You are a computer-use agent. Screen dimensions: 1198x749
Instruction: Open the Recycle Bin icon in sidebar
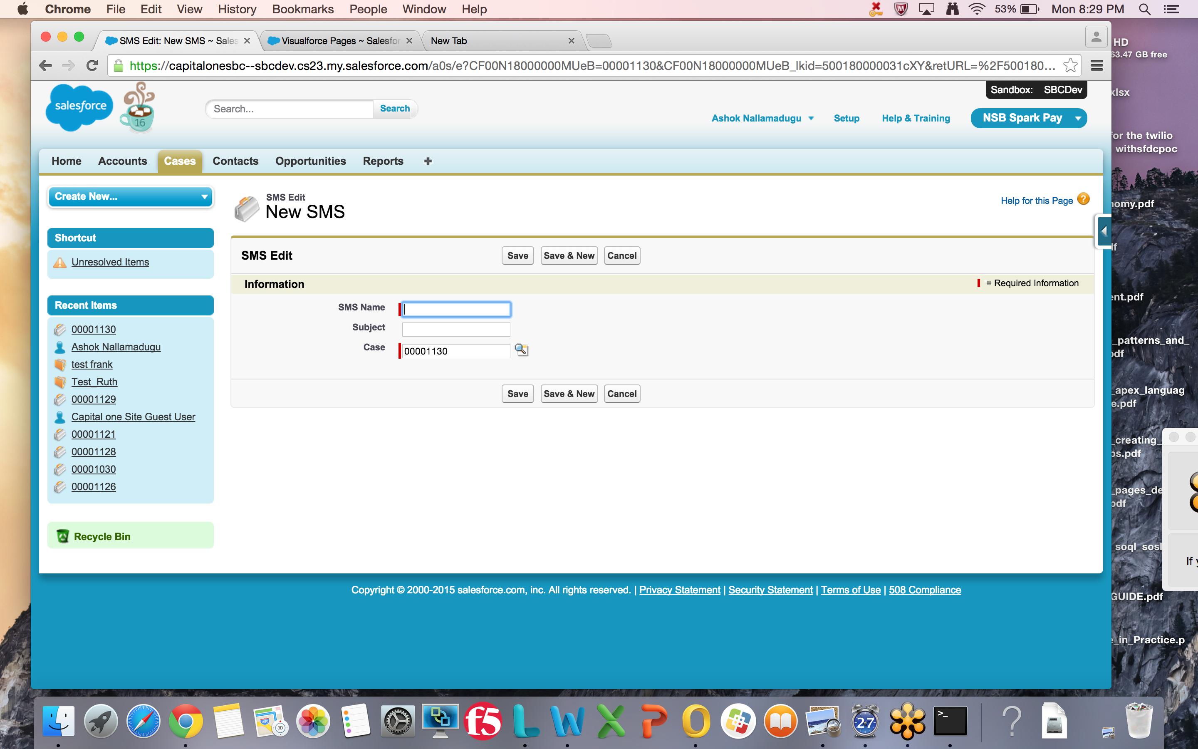coord(63,536)
